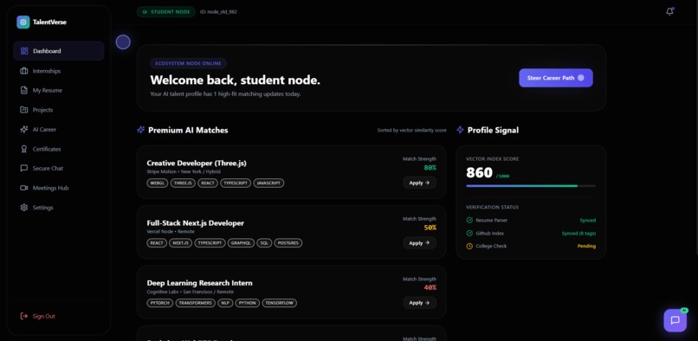Open AI Career in sidebar
Viewport: 698px width, 341px height.
tap(59, 130)
